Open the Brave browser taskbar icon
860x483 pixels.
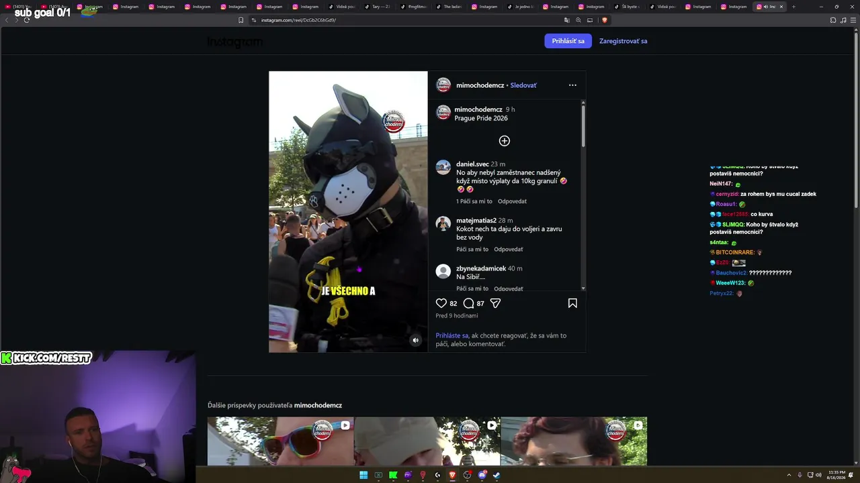(x=452, y=475)
